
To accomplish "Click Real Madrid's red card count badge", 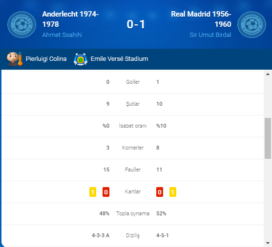I will pyautogui.click(x=160, y=192).
